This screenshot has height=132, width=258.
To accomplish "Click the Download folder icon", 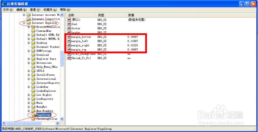I will pos(33,55).
